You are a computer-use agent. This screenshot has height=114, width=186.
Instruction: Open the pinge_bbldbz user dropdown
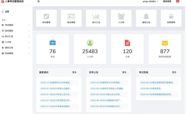point(150,2)
